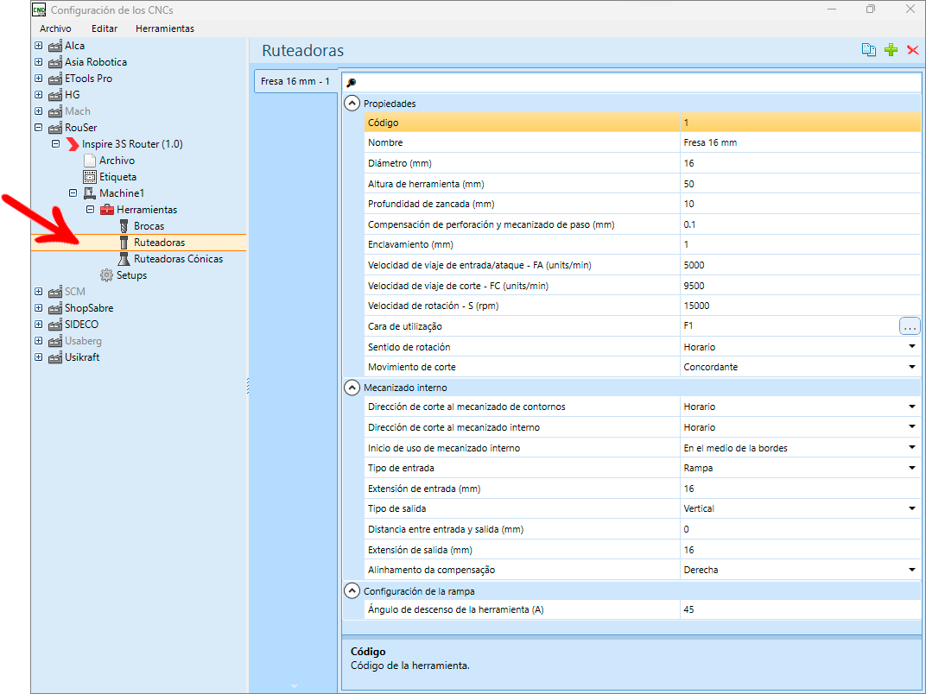Screen dimensions: 926x694
Task: Expand the Asia Robotica tree node
Action: [38, 62]
